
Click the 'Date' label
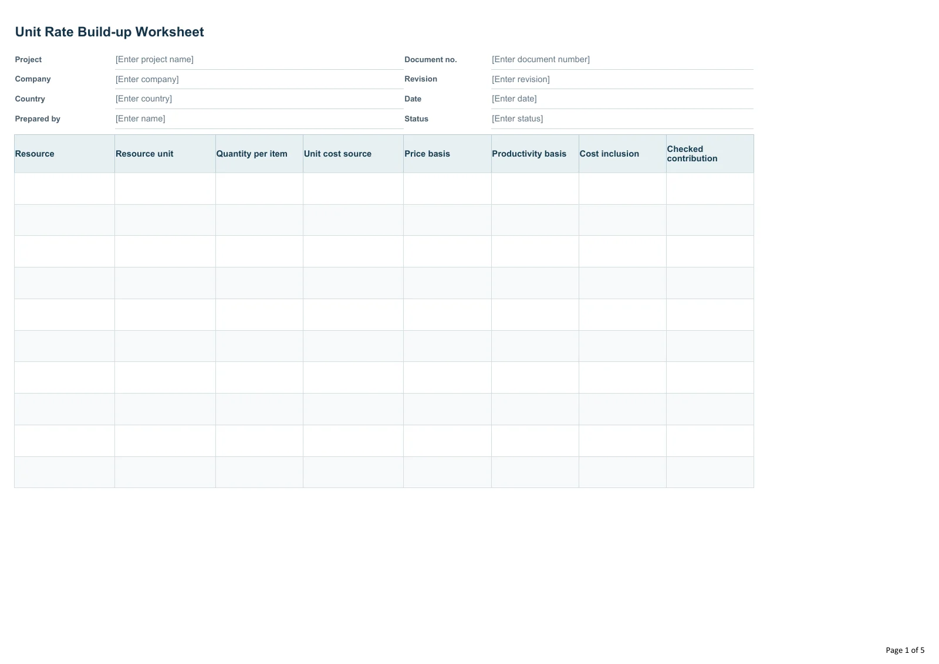(413, 99)
